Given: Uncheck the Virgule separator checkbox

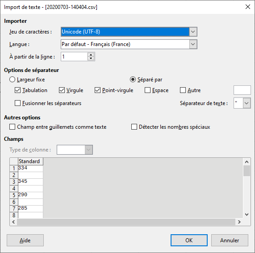Looking at the screenshot, I should pos(62,90).
